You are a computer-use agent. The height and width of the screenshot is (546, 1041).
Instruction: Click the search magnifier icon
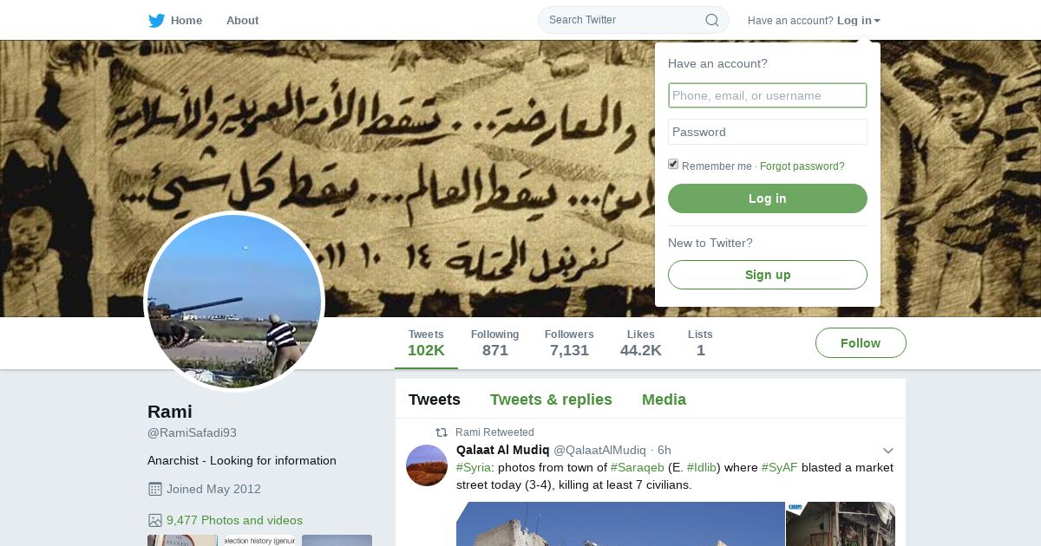[711, 20]
